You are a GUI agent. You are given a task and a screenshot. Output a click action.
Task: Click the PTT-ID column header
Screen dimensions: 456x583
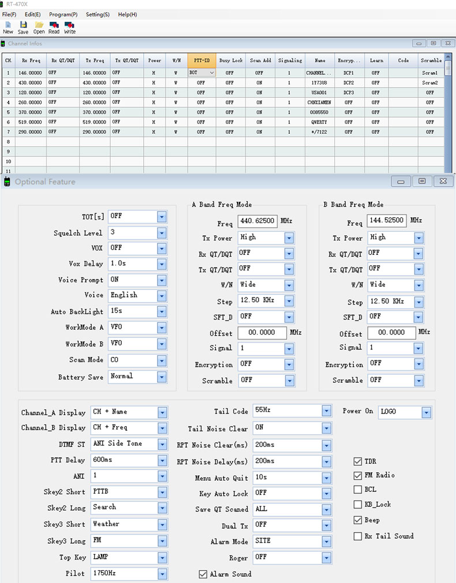click(x=202, y=60)
